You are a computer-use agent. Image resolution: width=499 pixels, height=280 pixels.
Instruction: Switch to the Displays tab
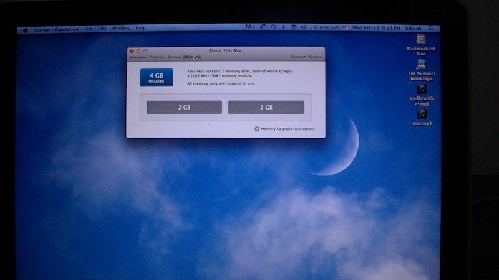(157, 57)
